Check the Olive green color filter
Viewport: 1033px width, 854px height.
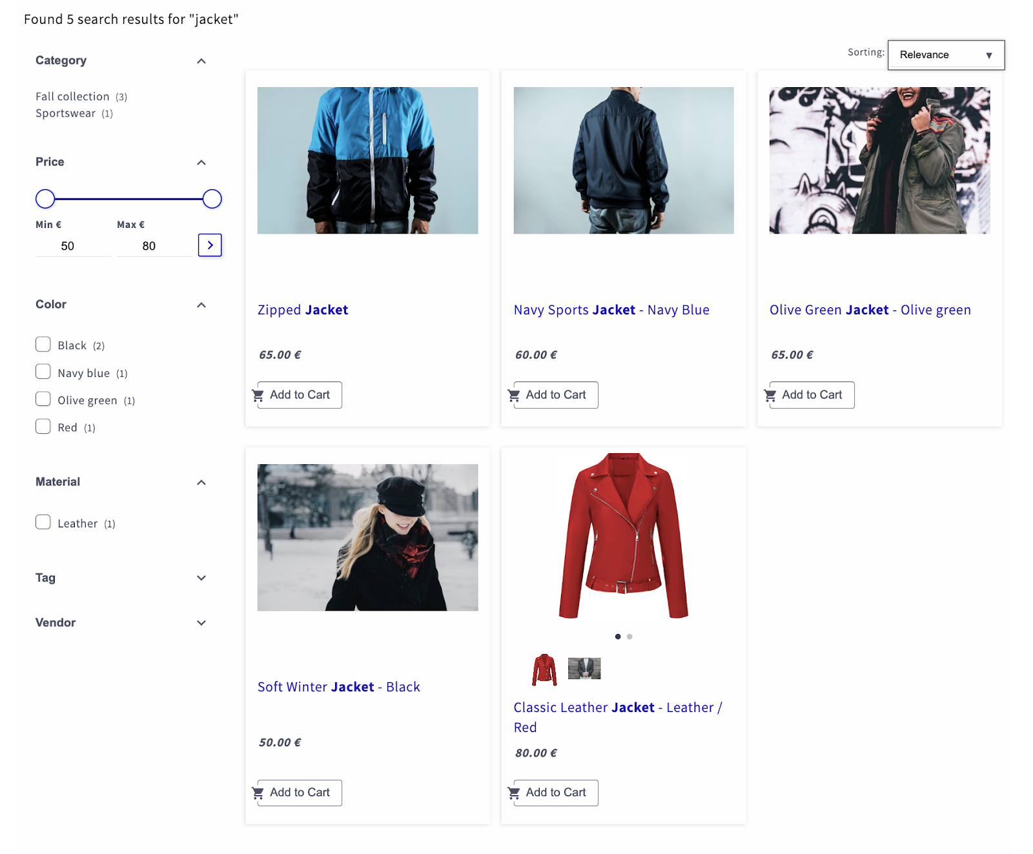click(43, 399)
